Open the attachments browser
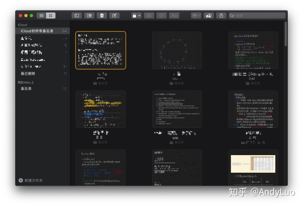The image size is (303, 206). [x=89, y=16]
